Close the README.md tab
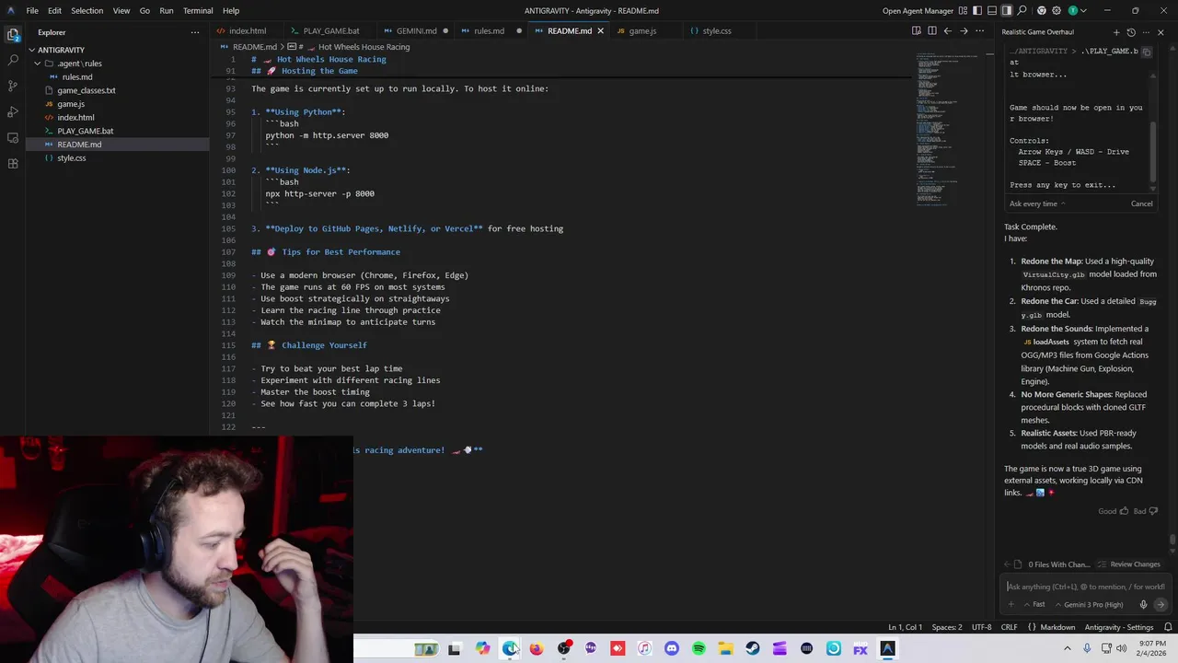Screen dimensions: 1178x663 (x=600, y=30)
